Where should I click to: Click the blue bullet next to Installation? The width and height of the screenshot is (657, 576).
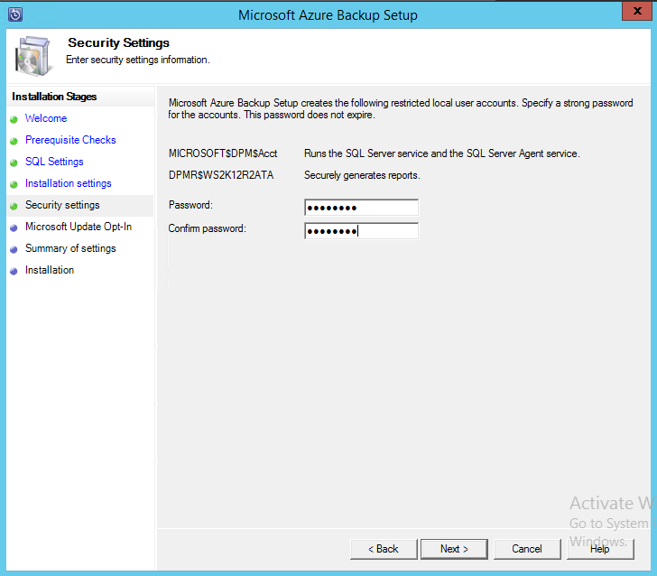(x=14, y=271)
